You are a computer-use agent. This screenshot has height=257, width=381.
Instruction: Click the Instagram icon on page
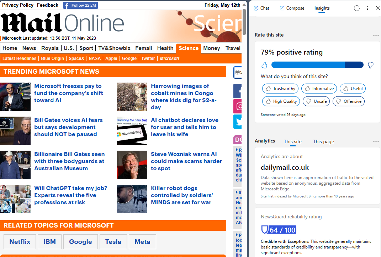238,106
